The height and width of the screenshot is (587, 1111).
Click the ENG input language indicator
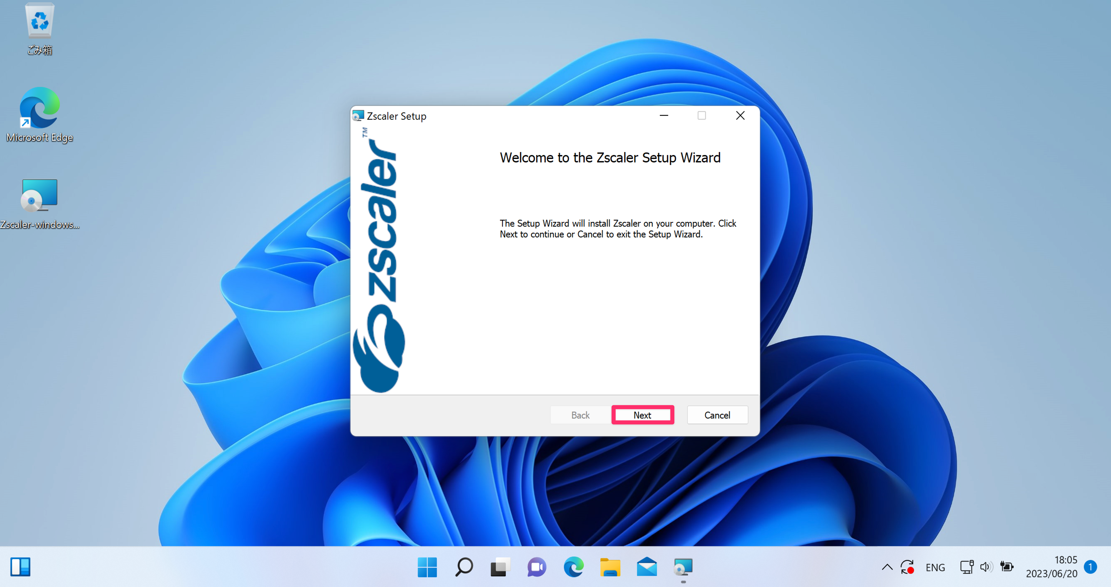click(x=935, y=567)
